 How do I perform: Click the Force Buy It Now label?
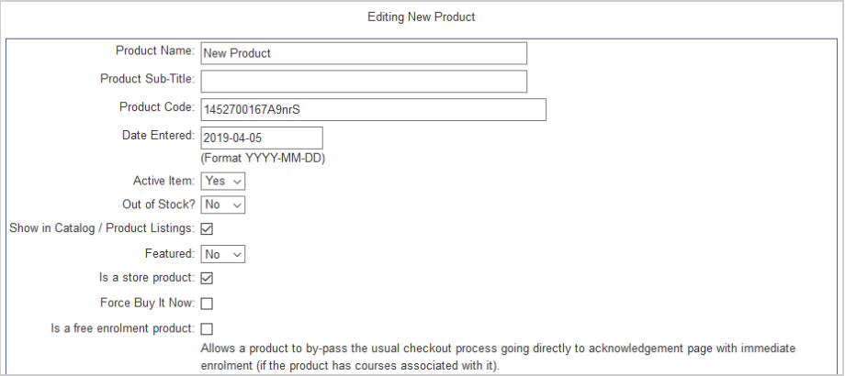148,303
